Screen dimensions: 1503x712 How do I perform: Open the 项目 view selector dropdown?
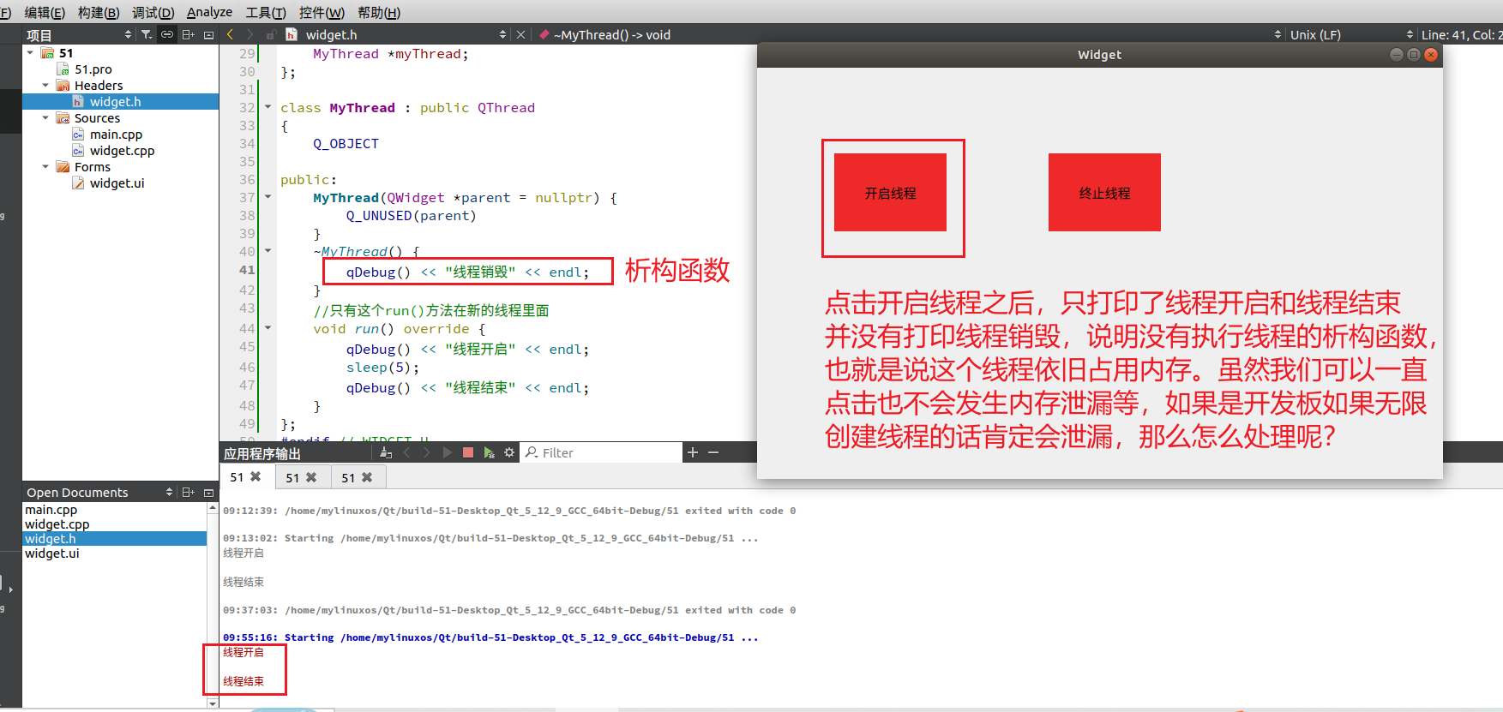[128, 34]
